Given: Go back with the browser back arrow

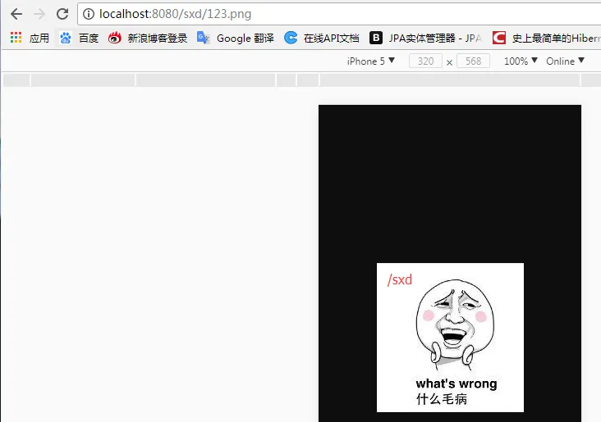Looking at the screenshot, I should (16, 14).
